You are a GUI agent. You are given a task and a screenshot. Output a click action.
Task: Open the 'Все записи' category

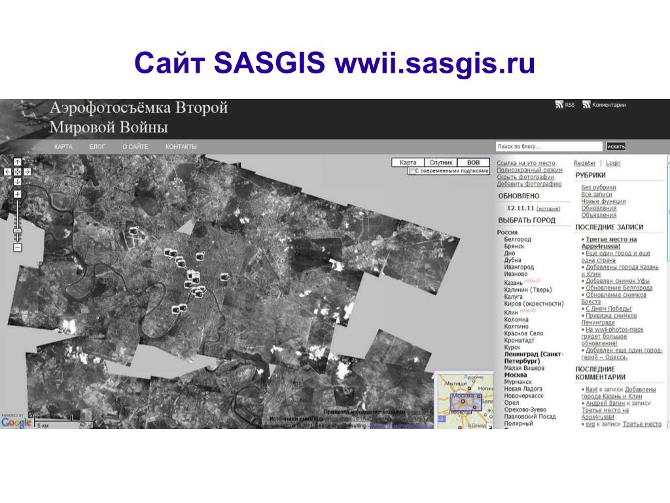tap(596, 194)
